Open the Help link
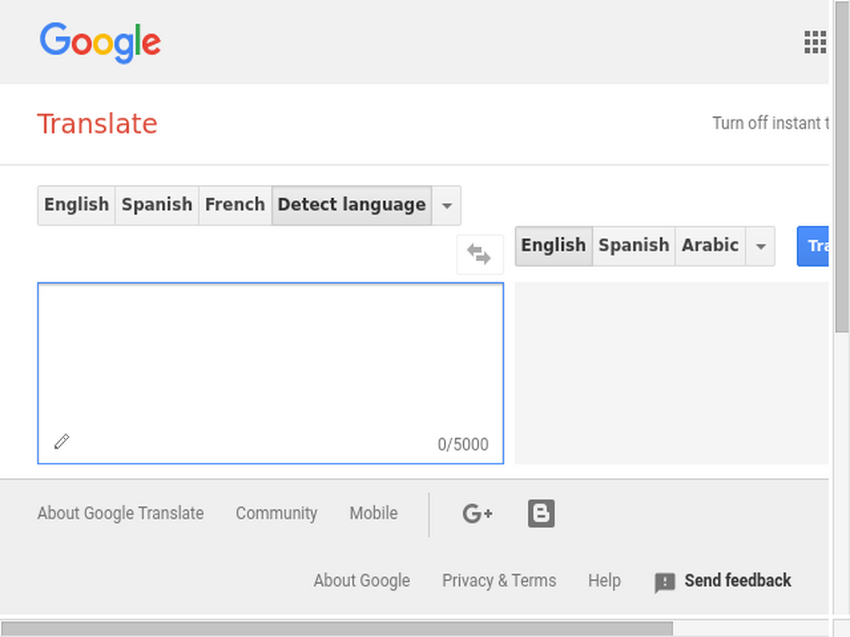The height and width of the screenshot is (637, 850). click(604, 581)
